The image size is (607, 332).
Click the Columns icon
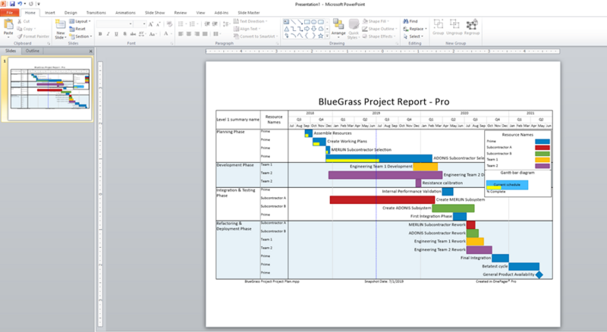(x=217, y=34)
